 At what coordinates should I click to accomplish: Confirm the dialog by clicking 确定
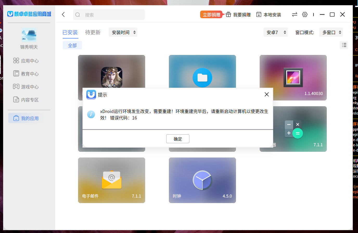pos(178,139)
